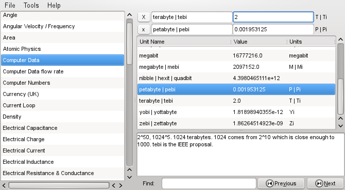The width and height of the screenshot is (345, 190).
Task: Open the Tools menu
Action: click(31, 5)
